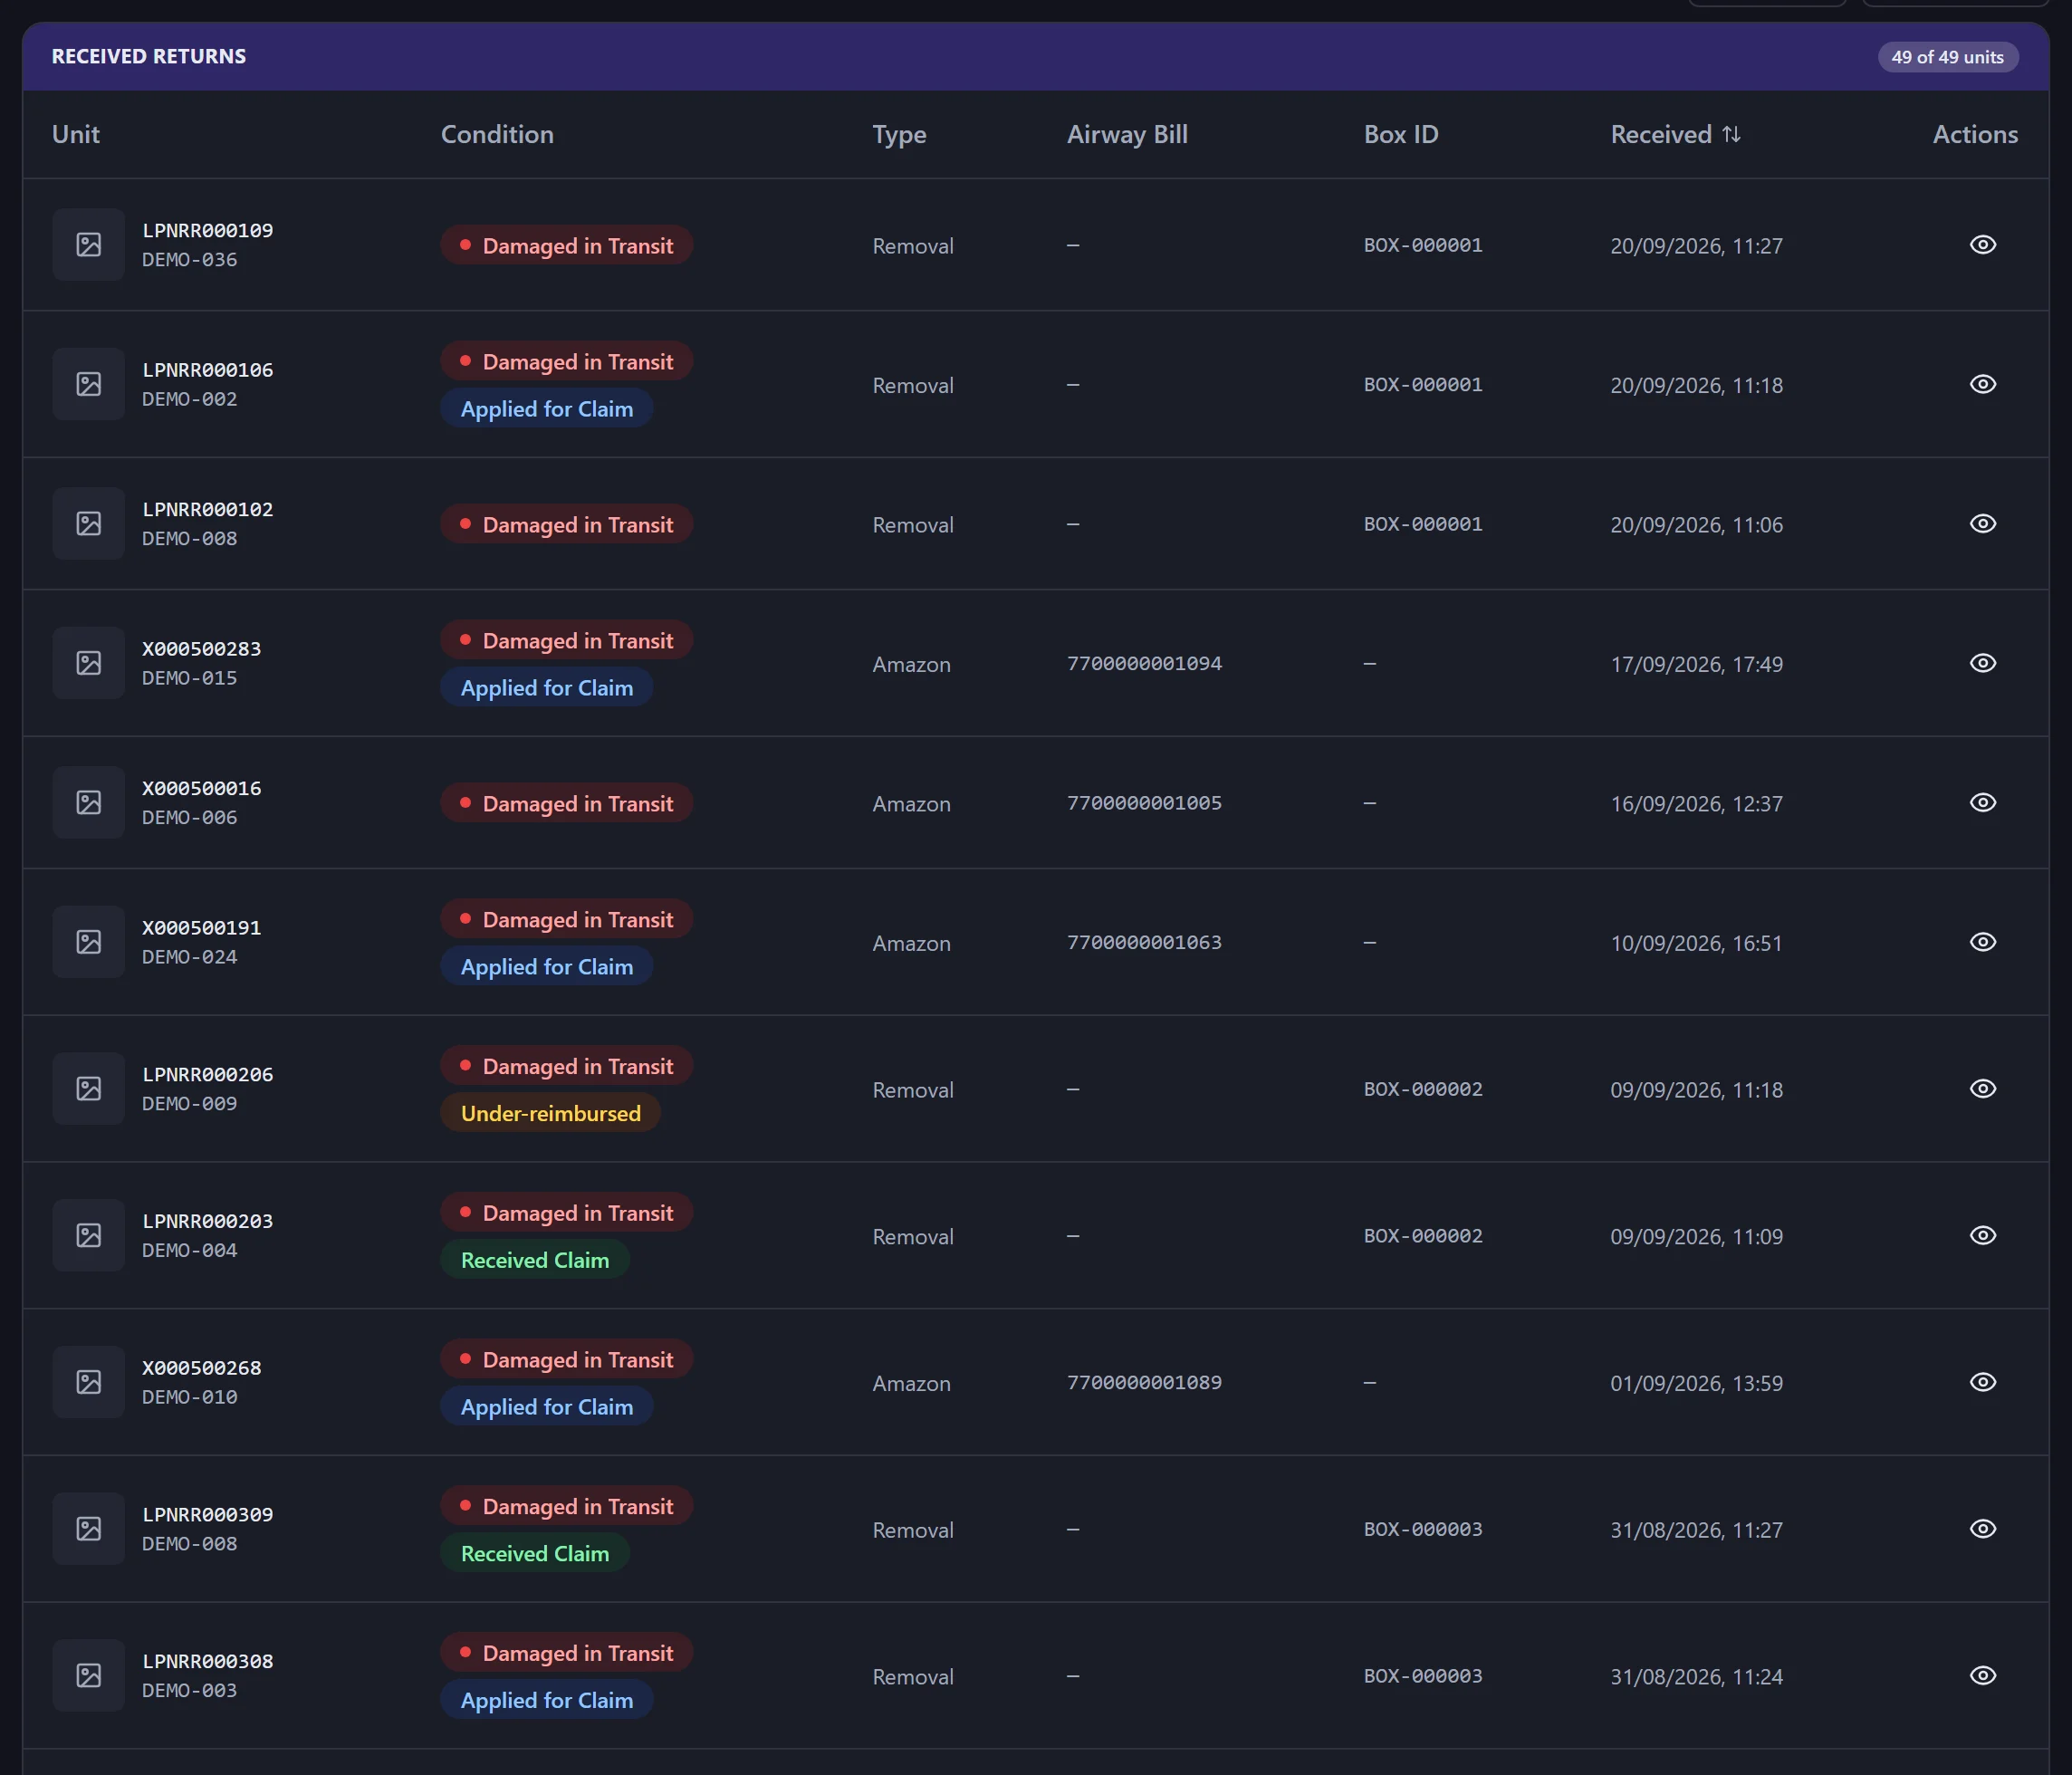Viewport: 2072px width, 1775px height.
Task: Click SKU label DEMO-036
Action: pos(190,260)
